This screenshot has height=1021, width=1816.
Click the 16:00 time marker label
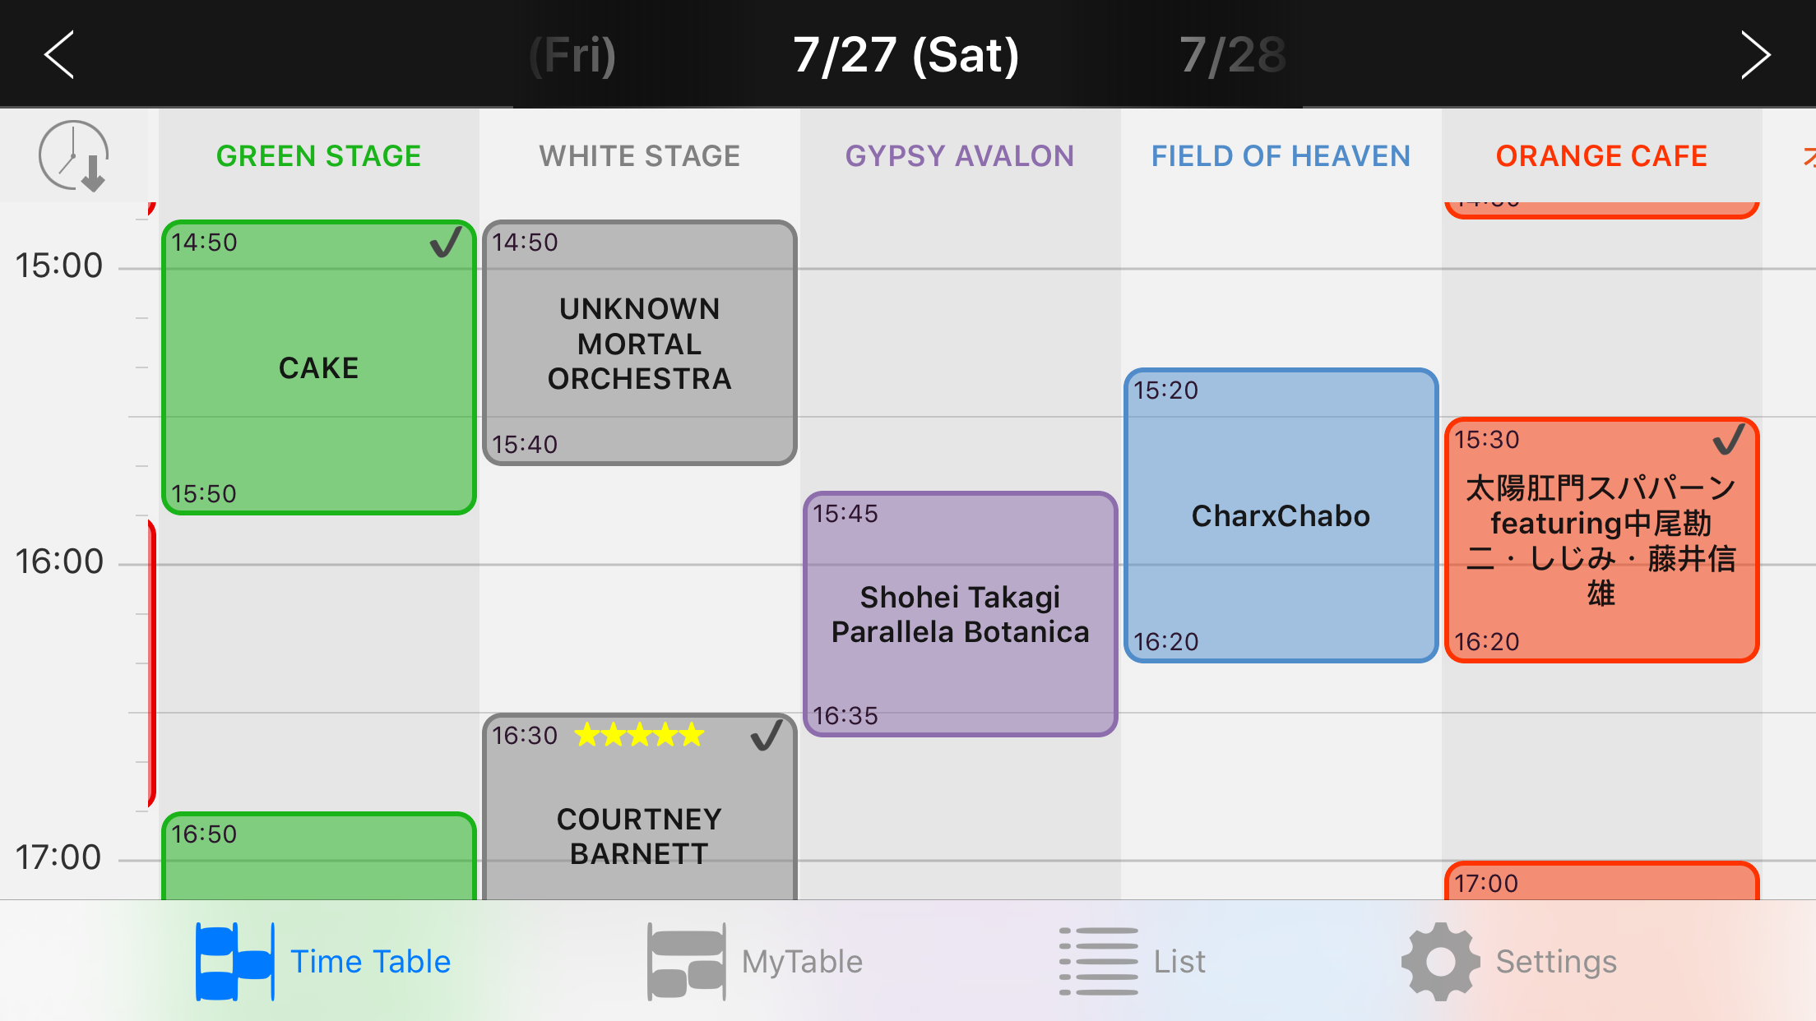tap(59, 561)
